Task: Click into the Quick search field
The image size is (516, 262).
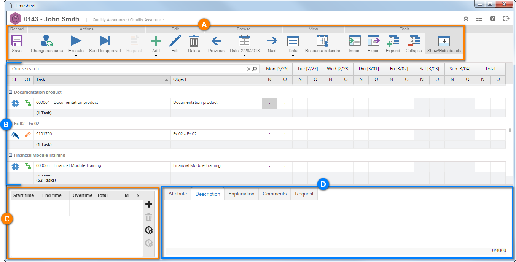Action: pyautogui.click(x=128, y=69)
